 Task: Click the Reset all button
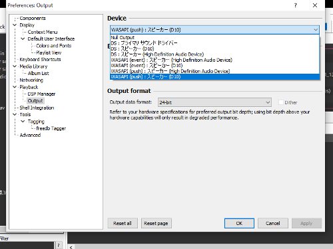[x=123, y=223]
